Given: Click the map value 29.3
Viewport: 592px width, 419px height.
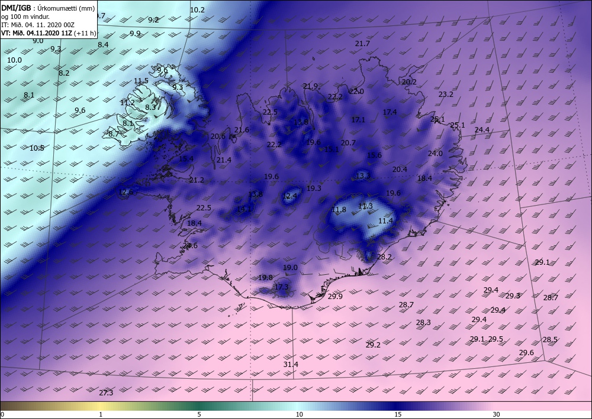Looking at the screenshot, I should [x=513, y=295].
